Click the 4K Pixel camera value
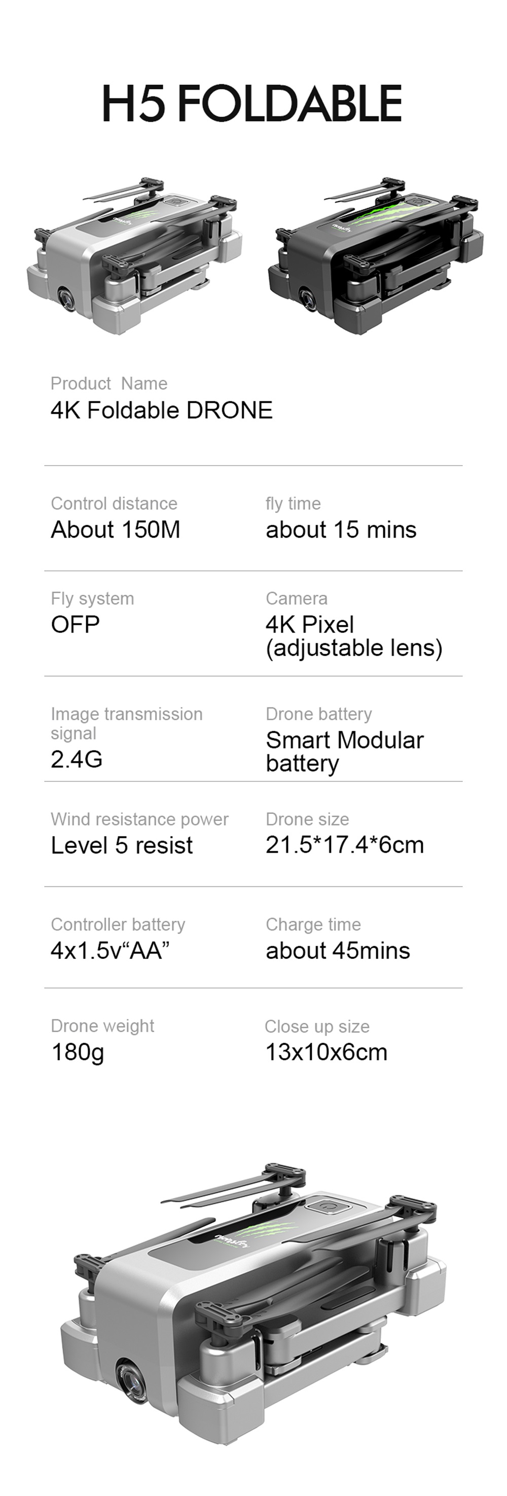 click(310, 624)
